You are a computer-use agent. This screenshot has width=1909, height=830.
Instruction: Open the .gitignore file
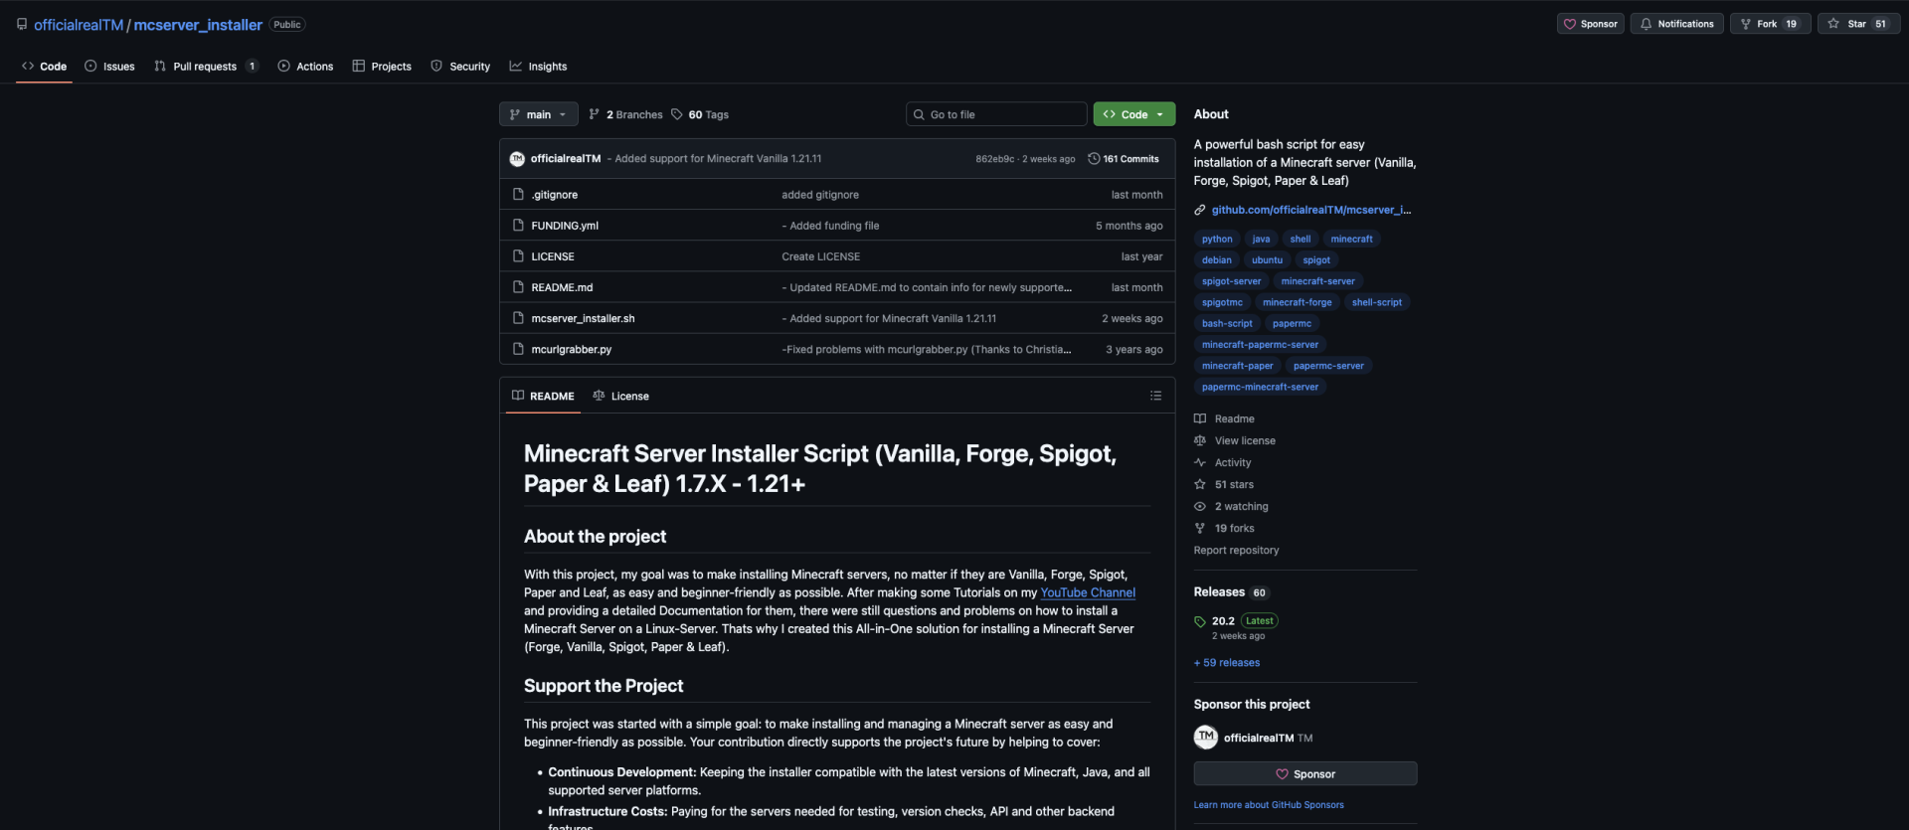[554, 195]
